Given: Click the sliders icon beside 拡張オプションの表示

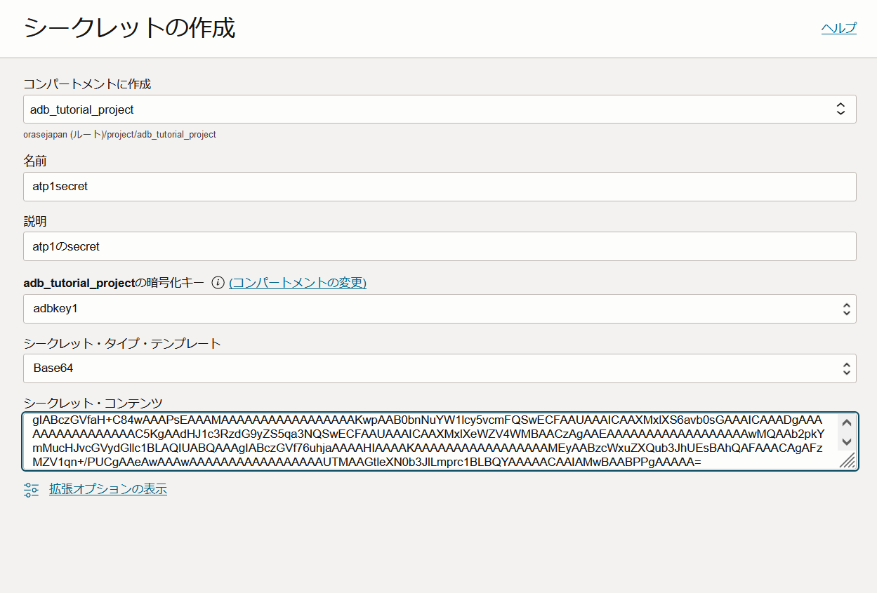Looking at the screenshot, I should pyautogui.click(x=31, y=490).
